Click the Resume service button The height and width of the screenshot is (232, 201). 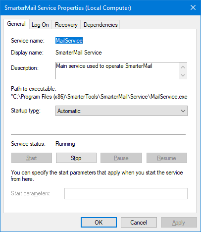point(167,158)
